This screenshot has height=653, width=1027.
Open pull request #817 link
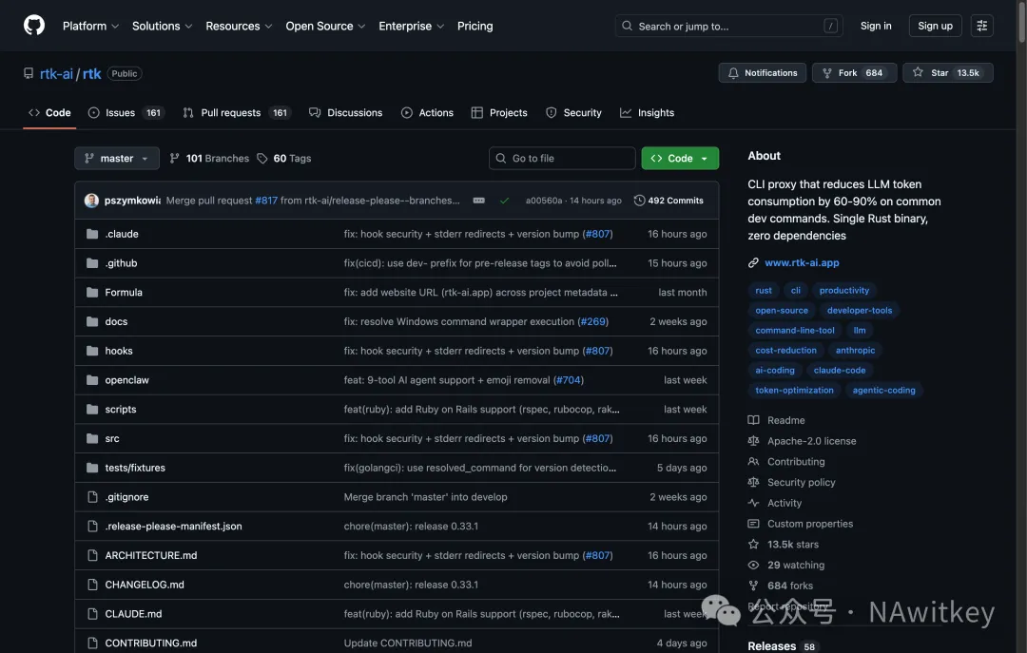266,201
